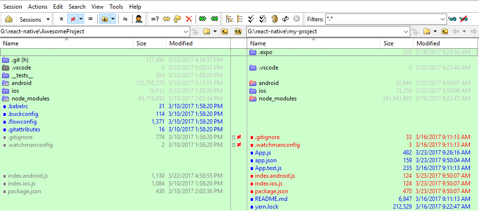Click the Home session icon
Screen dimensions: 479x212
point(9,19)
